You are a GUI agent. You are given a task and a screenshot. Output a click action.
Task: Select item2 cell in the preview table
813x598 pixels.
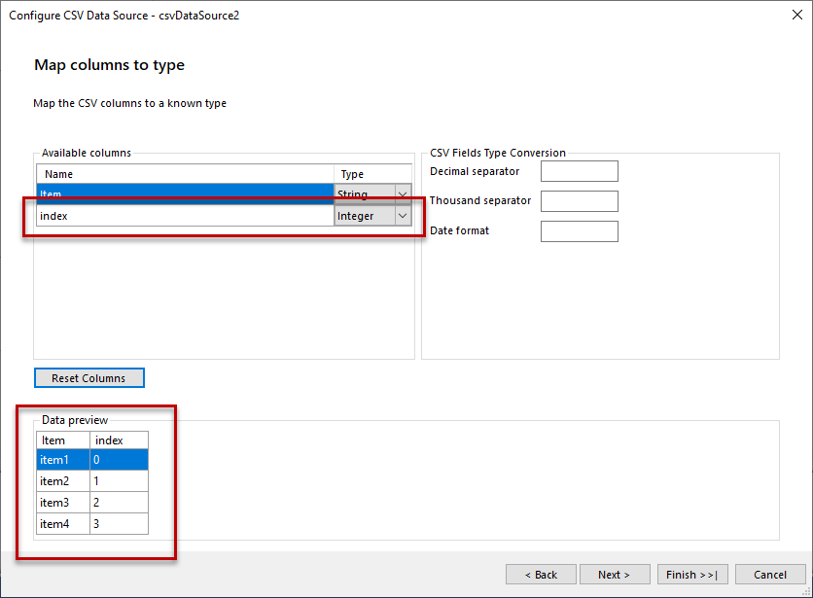coord(63,481)
